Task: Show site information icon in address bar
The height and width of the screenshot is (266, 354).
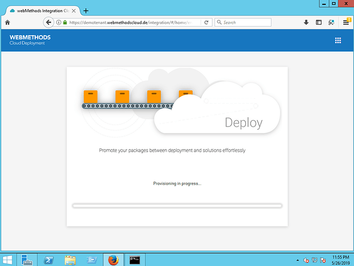Action: click(59, 22)
